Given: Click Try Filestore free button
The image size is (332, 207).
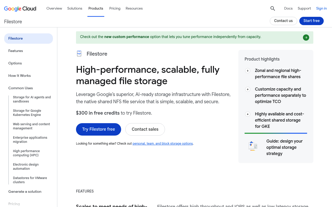Looking at the screenshot, I should click(x=99, y=129).
